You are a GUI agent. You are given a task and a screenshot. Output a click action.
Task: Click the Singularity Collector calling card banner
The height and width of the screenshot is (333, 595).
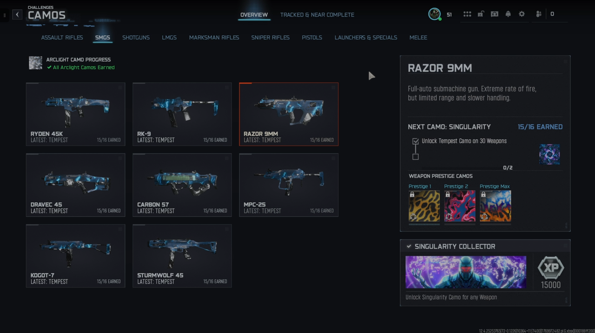tap(466, 272)
